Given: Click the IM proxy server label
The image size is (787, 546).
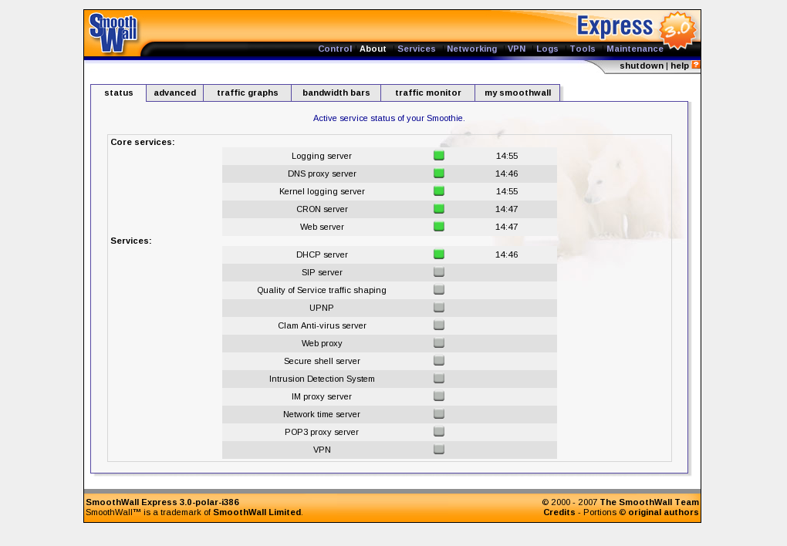Looking at the screenshot, I should point(322,396).
